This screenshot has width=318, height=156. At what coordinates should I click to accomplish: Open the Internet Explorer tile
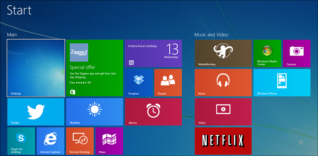[50, 141]
